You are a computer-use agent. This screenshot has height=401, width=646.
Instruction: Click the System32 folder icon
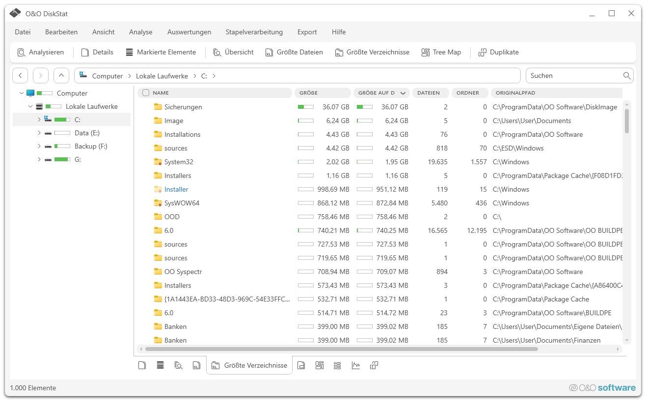(x=158, y=162)
